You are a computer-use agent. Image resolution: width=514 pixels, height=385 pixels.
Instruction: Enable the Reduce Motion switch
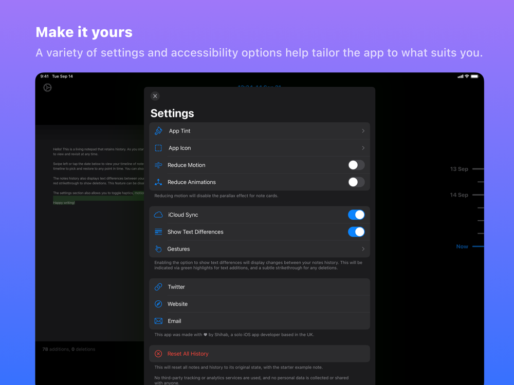click(356, 165)
